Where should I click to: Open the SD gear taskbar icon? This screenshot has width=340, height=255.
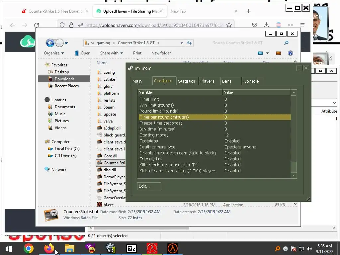coord(111,248)
